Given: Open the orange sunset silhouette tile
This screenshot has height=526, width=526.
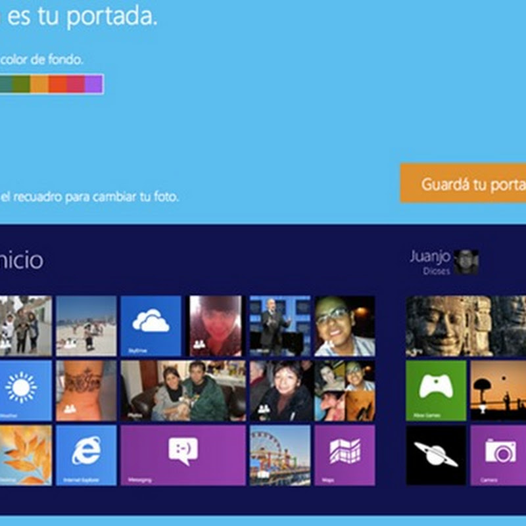Looking at the screenshot, I should point(498,391).
